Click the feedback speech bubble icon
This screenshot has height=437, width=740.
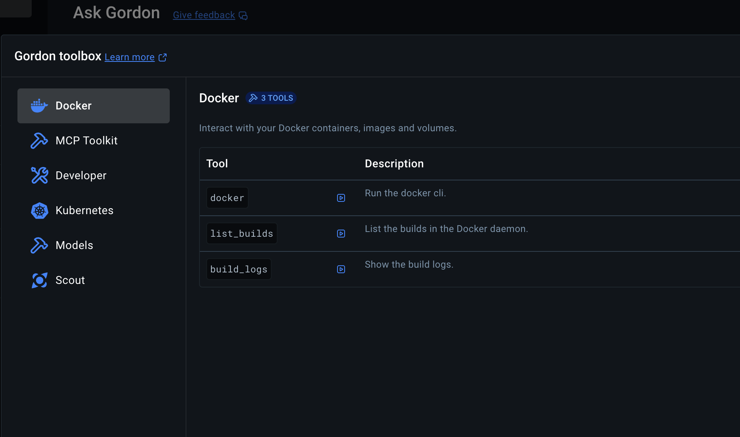(x=243, y=15)
